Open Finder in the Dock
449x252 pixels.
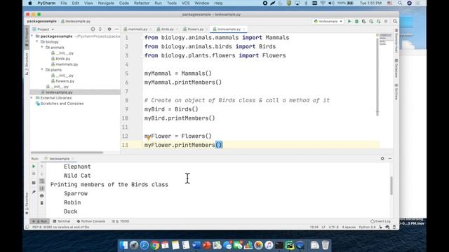123,245
